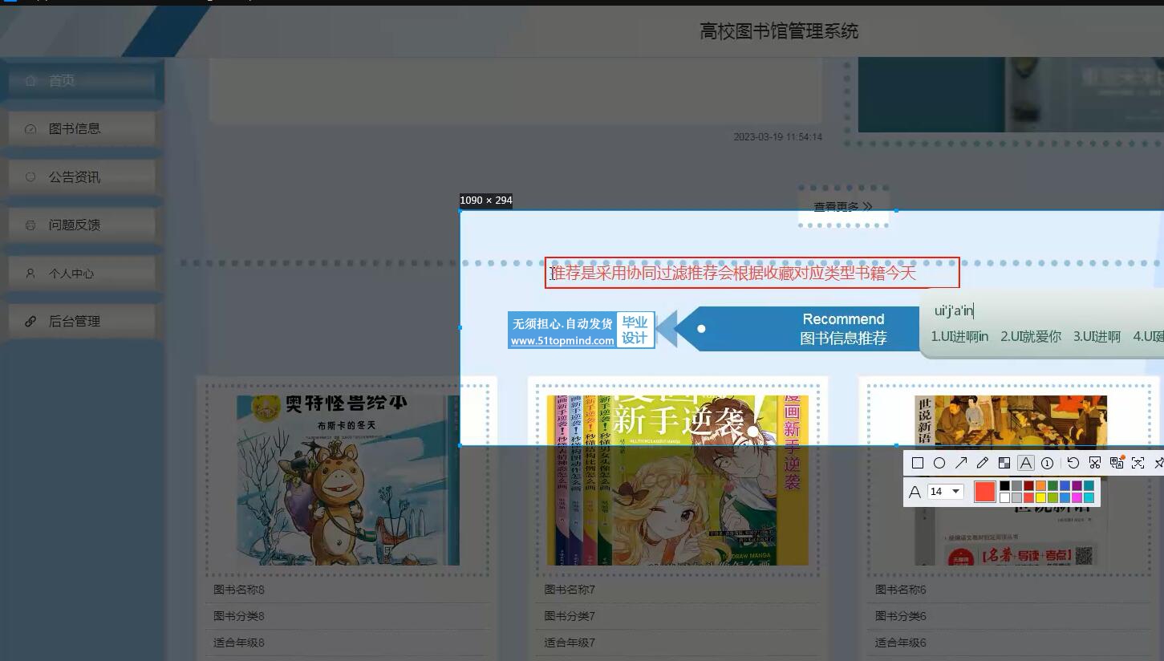Open the 图书信息 sidebar menu item
Image resolution: width=1164 pixels, height=661 pixels.
pyautogui.click(x=82, y=128)
